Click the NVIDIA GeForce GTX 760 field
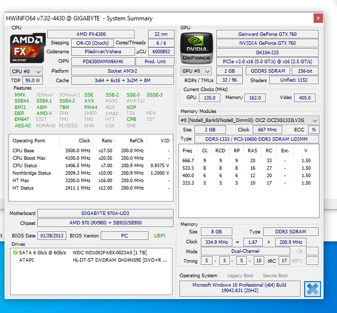The width and height of the screenshot is (337, 313). (x=267, y=43)
